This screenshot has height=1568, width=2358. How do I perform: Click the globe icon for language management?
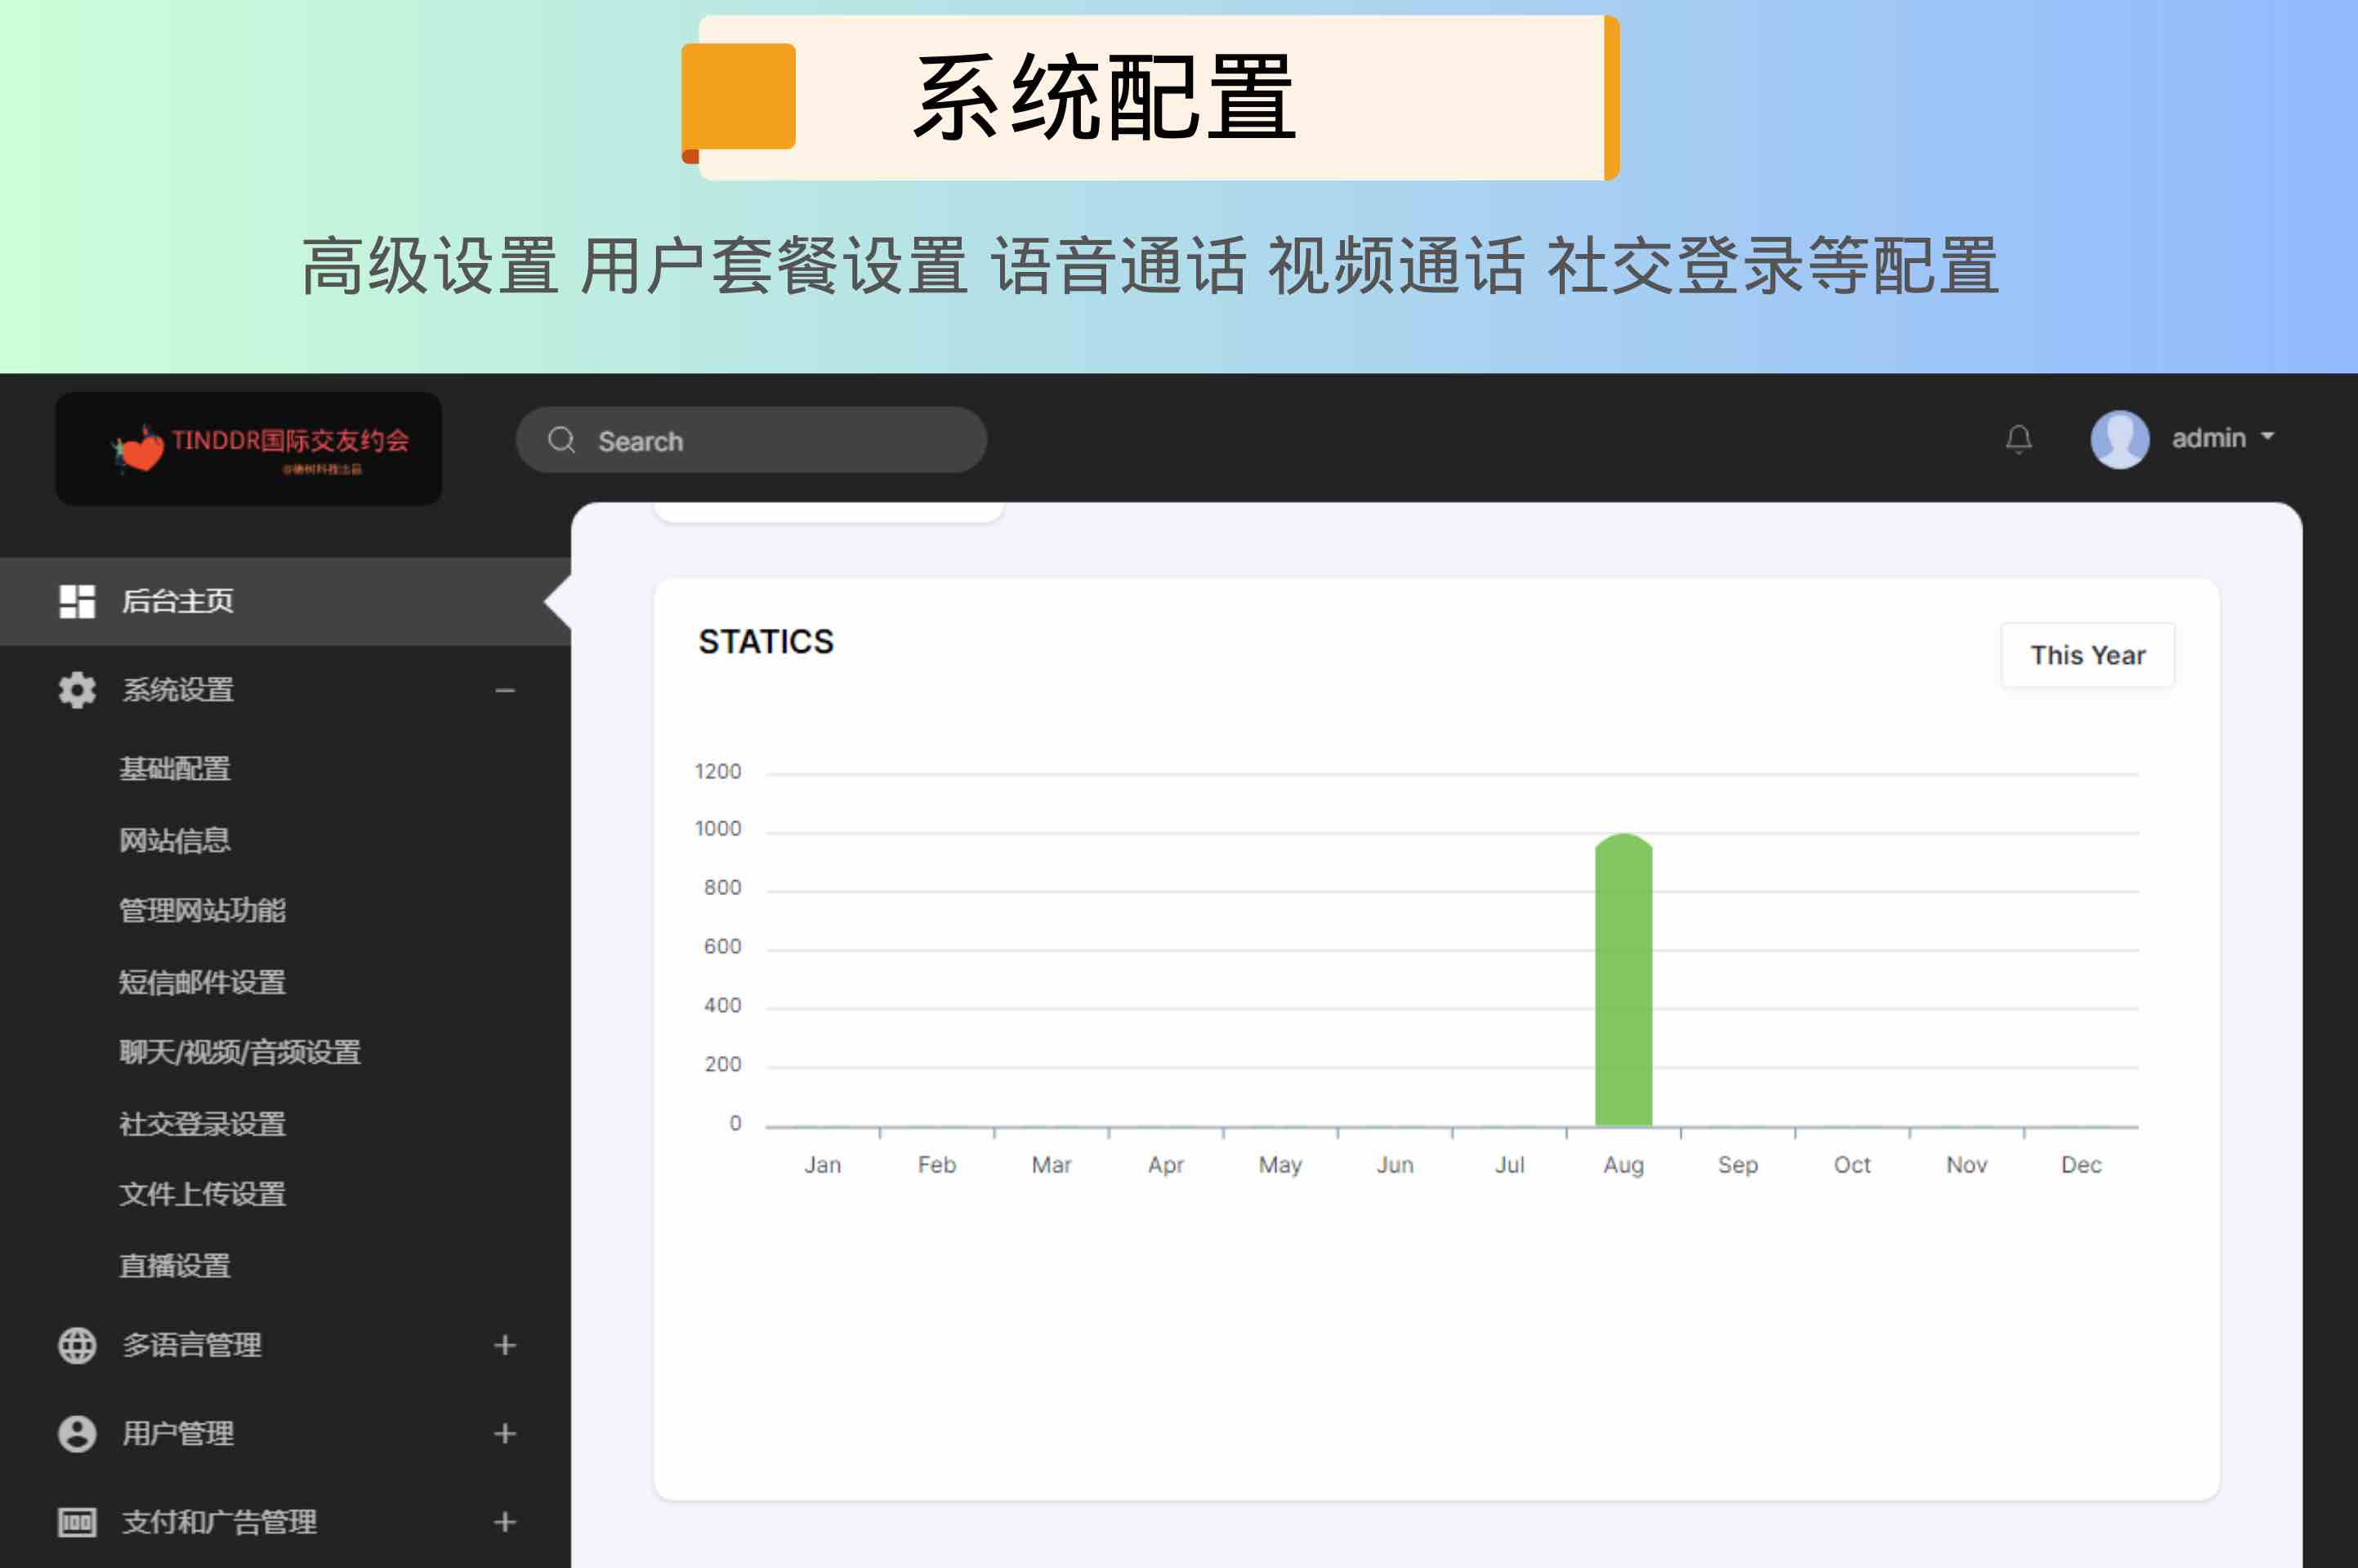77,1345
